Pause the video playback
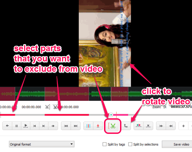Screen dimensions: 192x152 pyautogui.click(x=17, y=126)
